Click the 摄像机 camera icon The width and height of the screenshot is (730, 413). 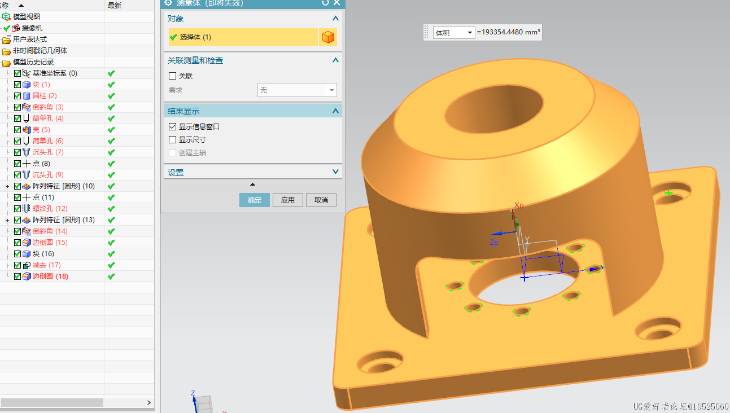click(x=16, y=28)
